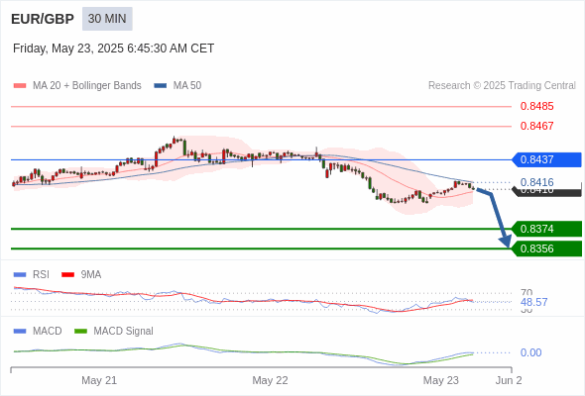The image size is (585, 396).
Task: Click the EUR/GBP pair title
Action: click(x=43, y=19)
